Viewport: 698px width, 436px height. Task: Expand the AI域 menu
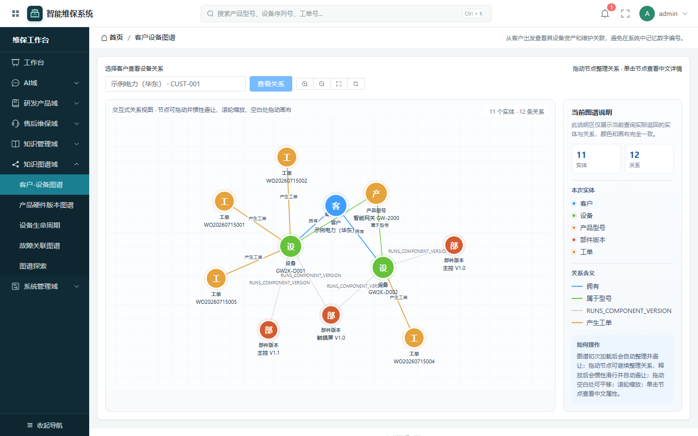[x=45, y=83]
